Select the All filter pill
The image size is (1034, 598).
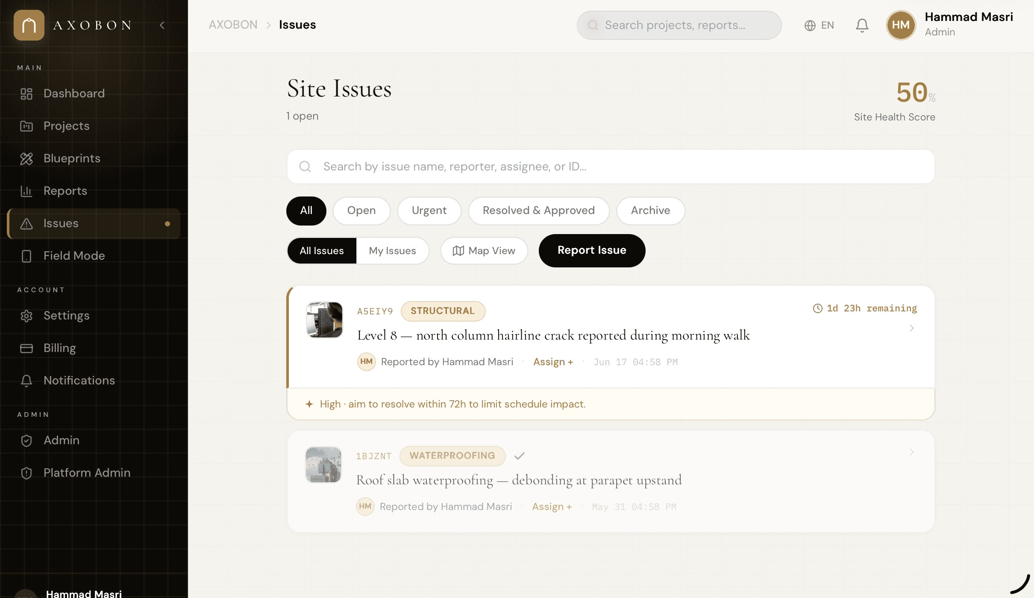306,211
